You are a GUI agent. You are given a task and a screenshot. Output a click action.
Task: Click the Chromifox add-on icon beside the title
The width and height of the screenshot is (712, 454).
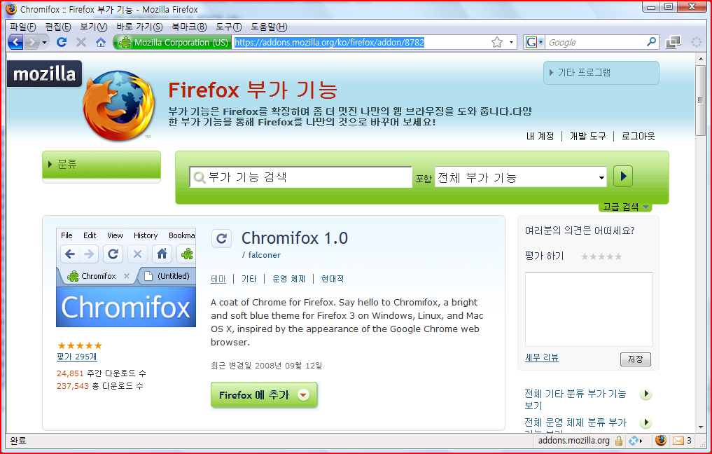coord(222,238)
